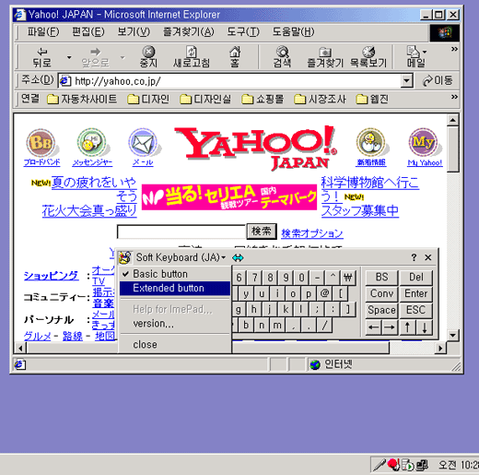This screenshot has height=475, width=479.
Task: Expand the address bar URL dropdown
Action: [x=406, y=81]
